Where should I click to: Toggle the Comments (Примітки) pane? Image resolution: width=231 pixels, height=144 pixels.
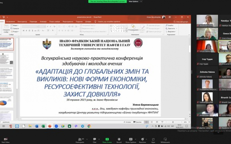click(137, 122)
